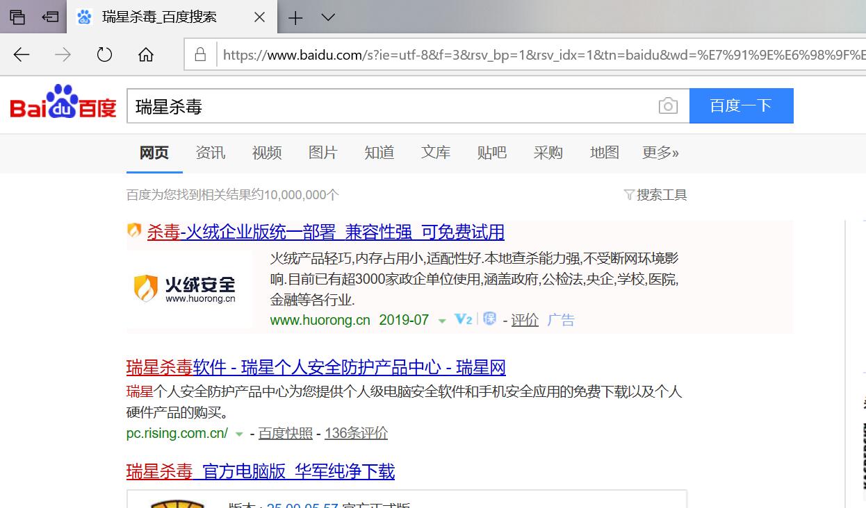Expand dropdown arrow after huorong.cn 2019-07
This screenshot has width=866, height=508.
pos(442,321)
